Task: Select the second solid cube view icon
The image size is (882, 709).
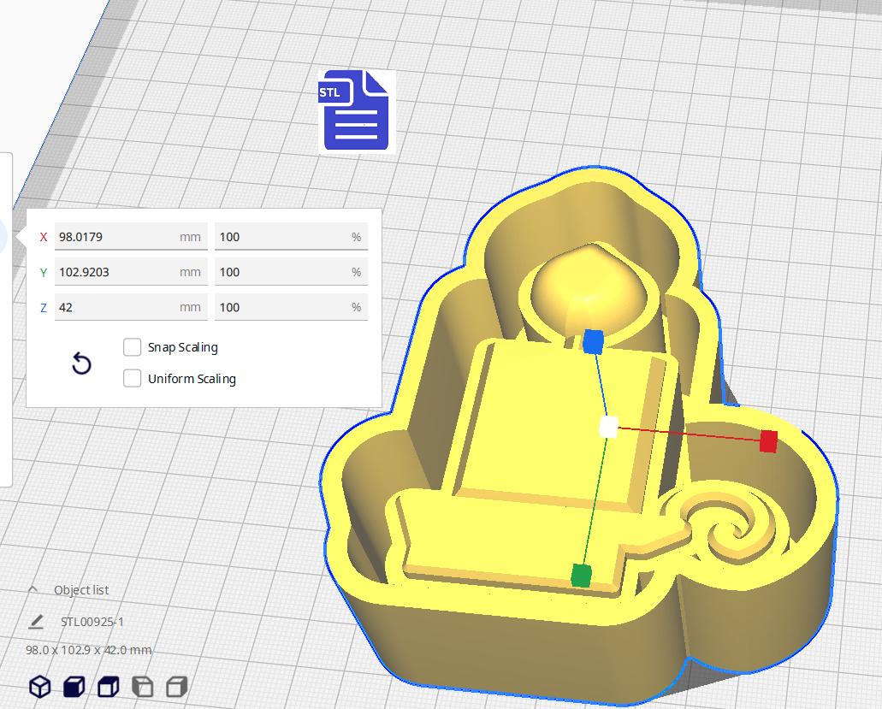Action: (x=73, y=685)
